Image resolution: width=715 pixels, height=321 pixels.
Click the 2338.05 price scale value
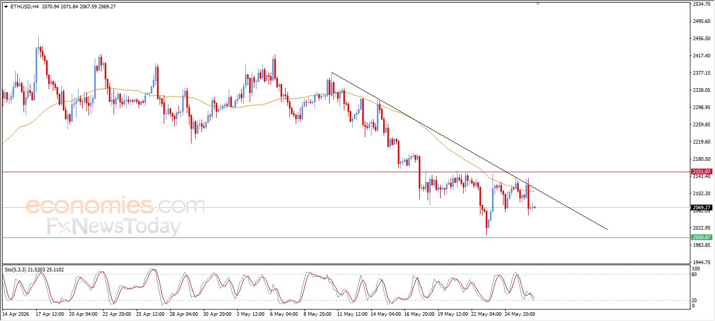pyautogui.click(x=701, y=90)
